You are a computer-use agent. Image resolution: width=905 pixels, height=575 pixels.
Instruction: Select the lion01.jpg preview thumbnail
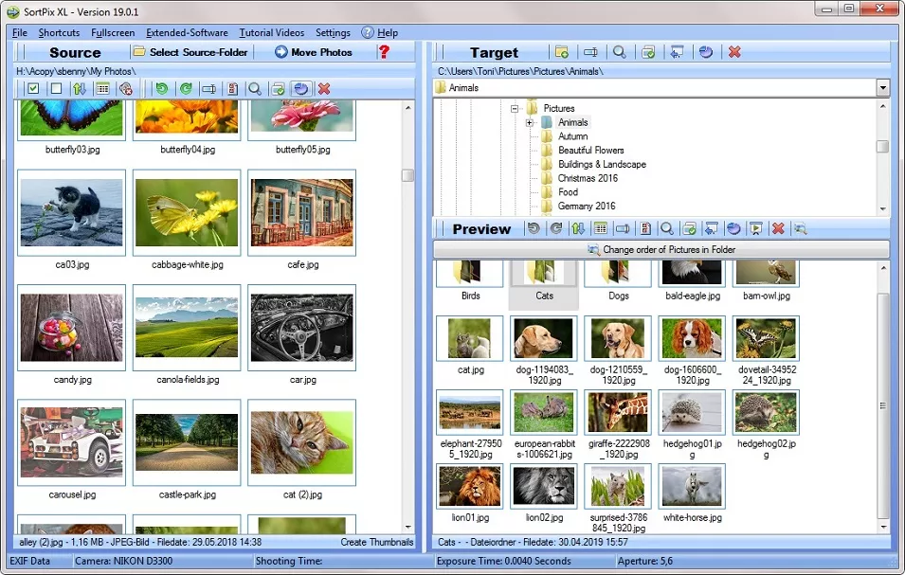point(470,486)
